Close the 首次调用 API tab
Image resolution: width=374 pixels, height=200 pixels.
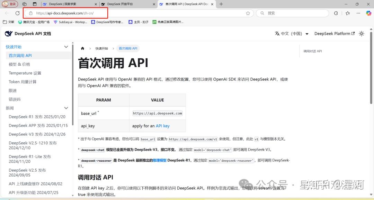pyautogui.click(x=212, y=4)
